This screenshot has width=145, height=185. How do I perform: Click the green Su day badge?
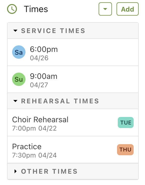point(19,79)
